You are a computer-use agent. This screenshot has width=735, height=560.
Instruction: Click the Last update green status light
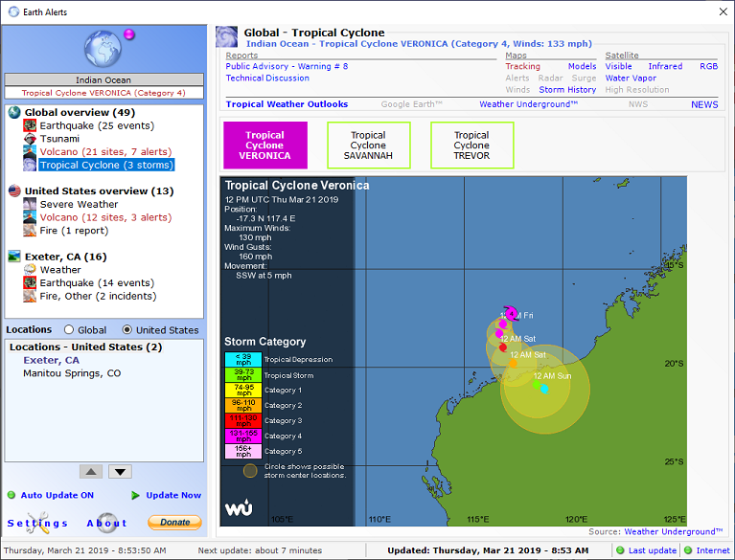620,550
